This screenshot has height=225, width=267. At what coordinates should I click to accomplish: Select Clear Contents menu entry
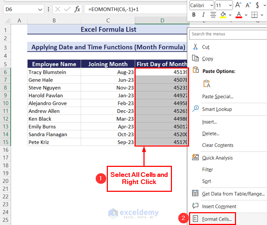pyautogui.click(x=218, y=145)
